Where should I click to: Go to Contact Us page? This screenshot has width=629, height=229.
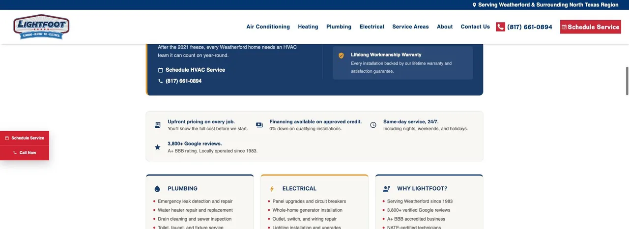point(475,27)
